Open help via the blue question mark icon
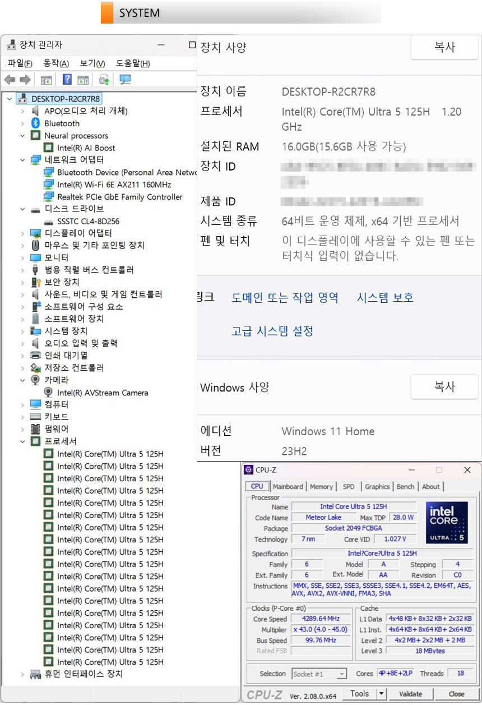The image size is (482, 705). click(67, 80)
